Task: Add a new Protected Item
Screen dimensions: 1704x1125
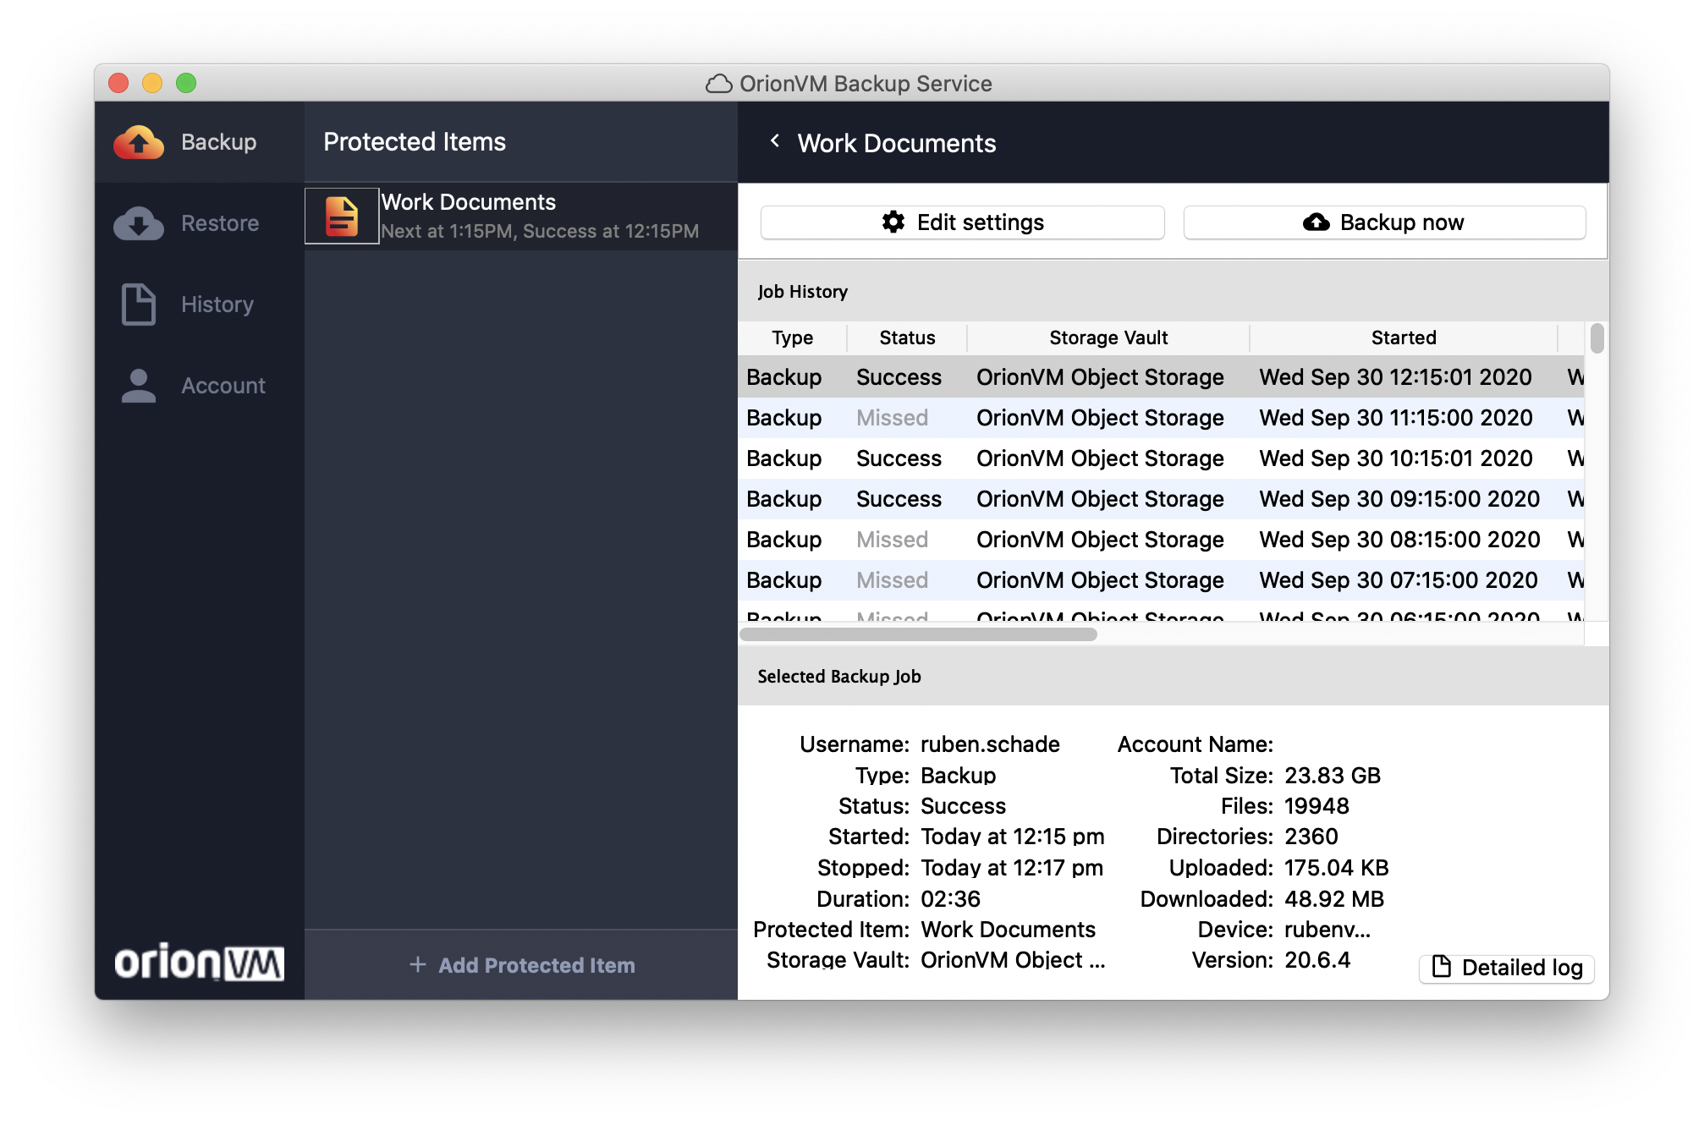Action: pyautogui.click(x=521, y=965)
